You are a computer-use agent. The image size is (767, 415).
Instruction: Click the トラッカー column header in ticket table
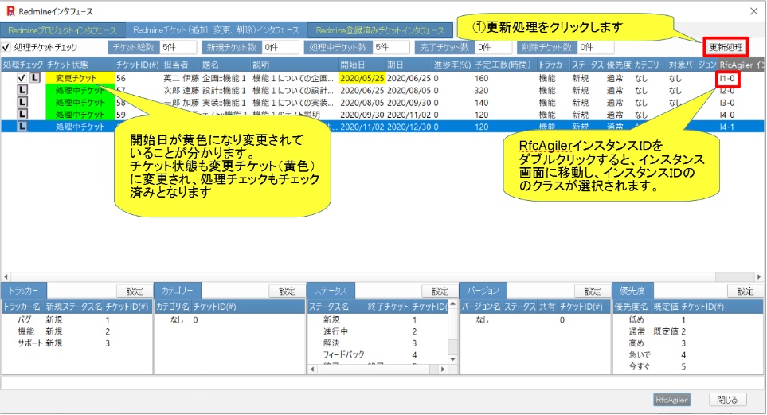[552, 65]
